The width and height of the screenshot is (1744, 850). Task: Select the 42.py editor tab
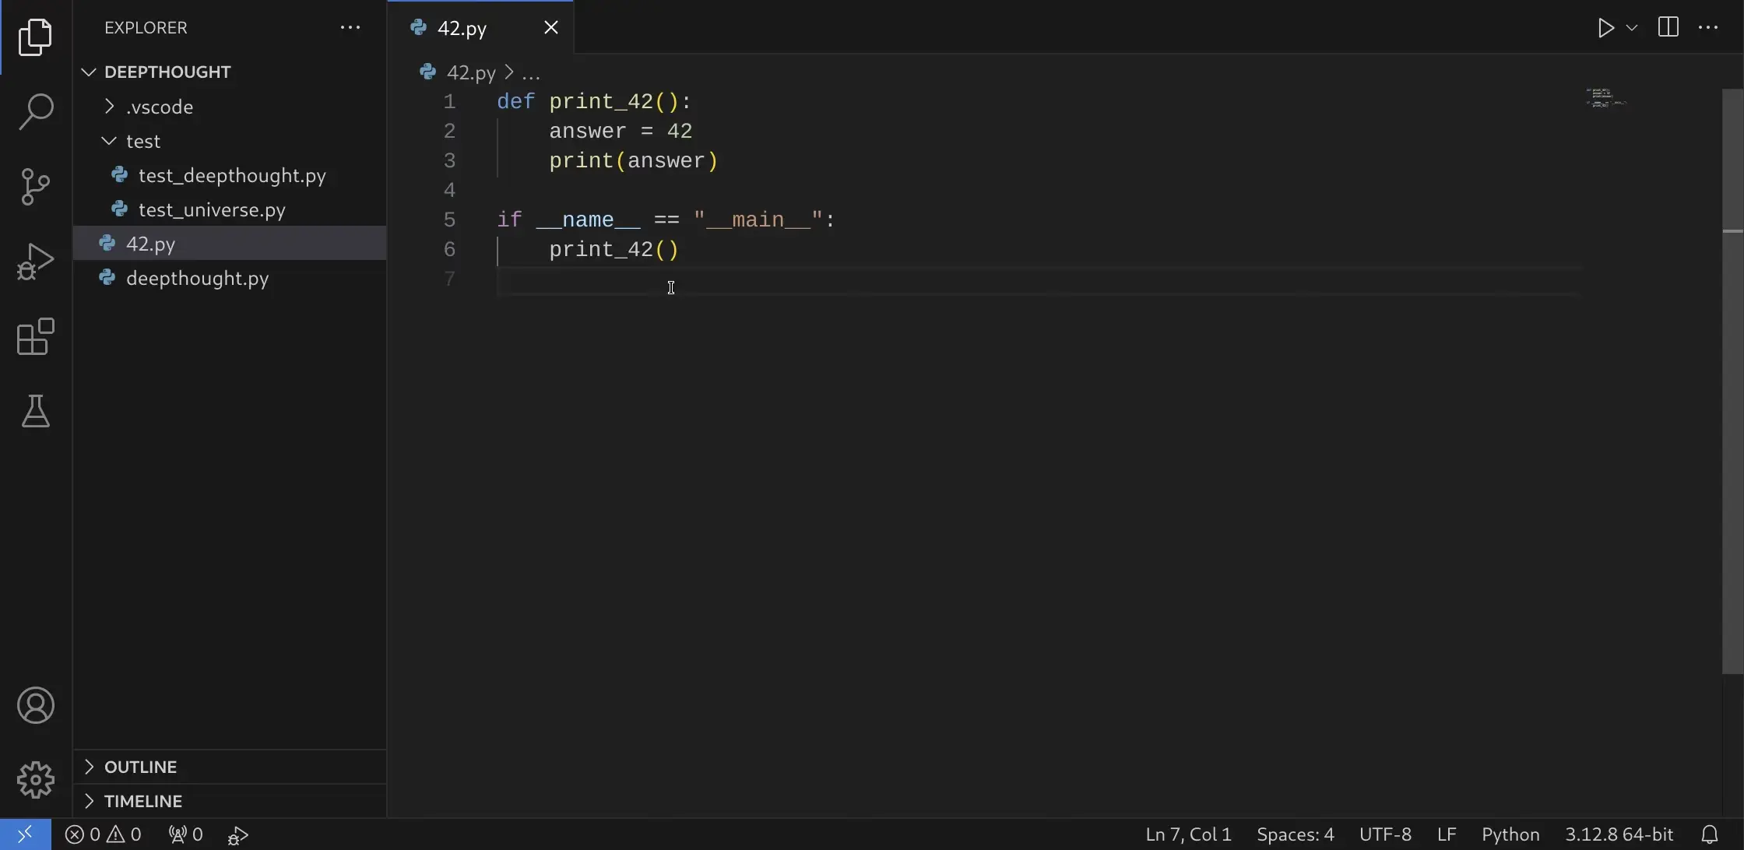pos(464,27)
